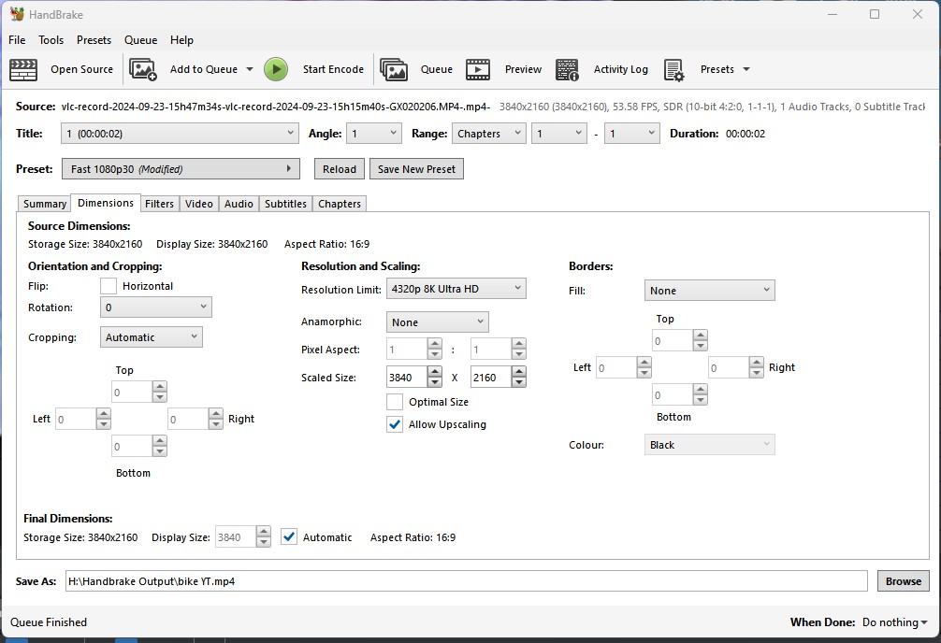Click the Browse button
This screenshot has height=643, width=941.
tap(903, 581)
